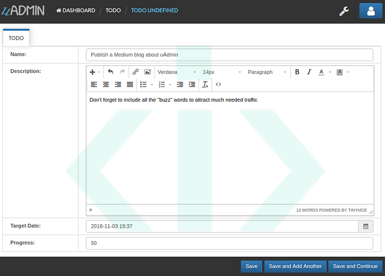Toggle italic formatting
This screenshot has width=385, height=276.
click(309, 72)
